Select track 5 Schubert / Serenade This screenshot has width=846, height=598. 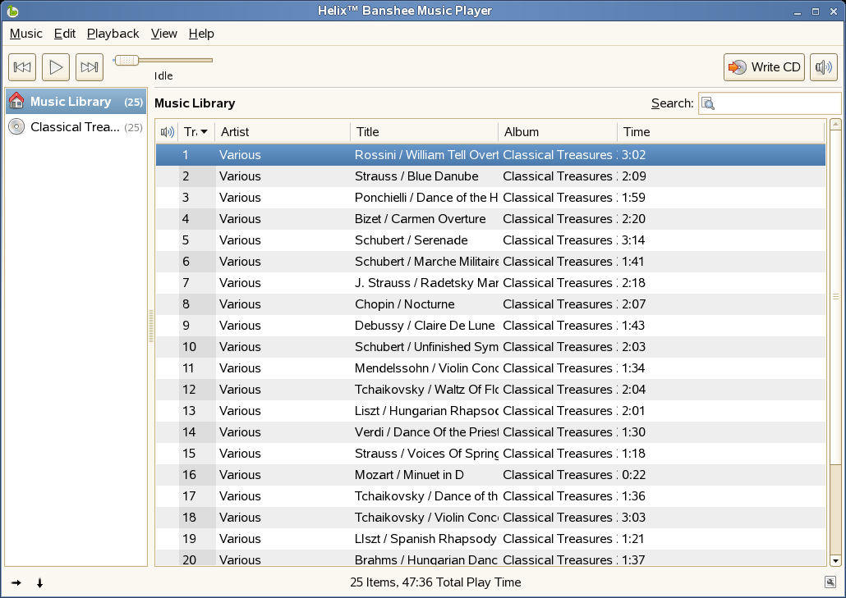[411, 240]
